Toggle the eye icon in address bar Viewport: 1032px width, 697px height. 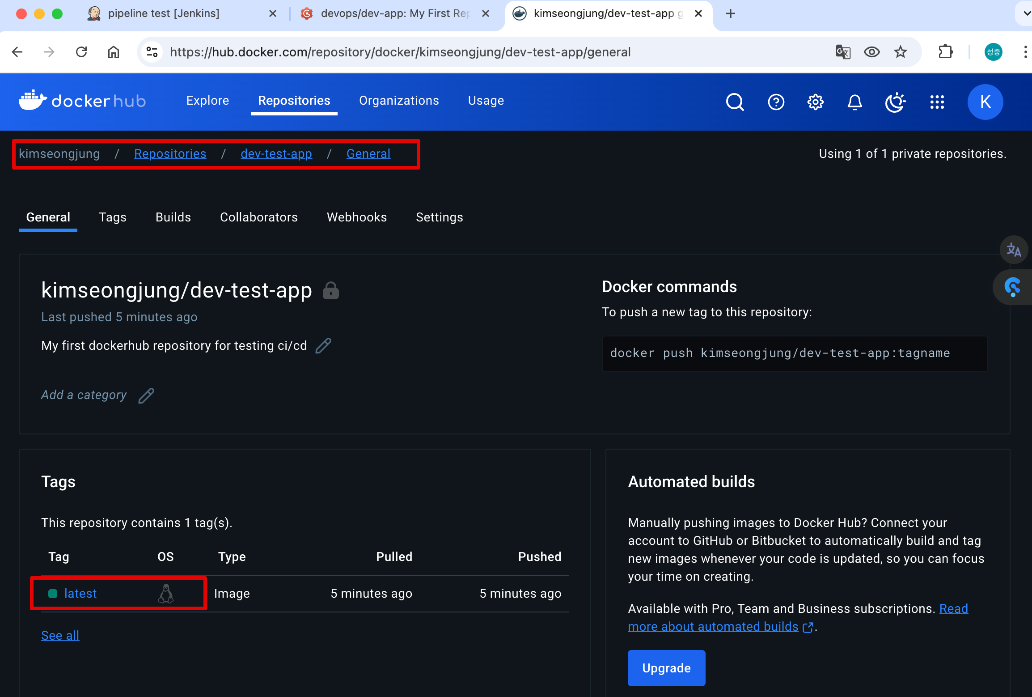[871, 52]
